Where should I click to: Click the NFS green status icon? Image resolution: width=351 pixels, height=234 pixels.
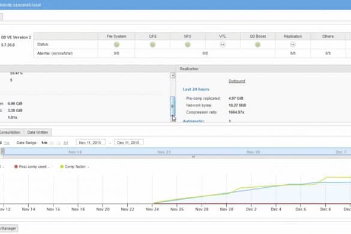click(x=188, y=44)
